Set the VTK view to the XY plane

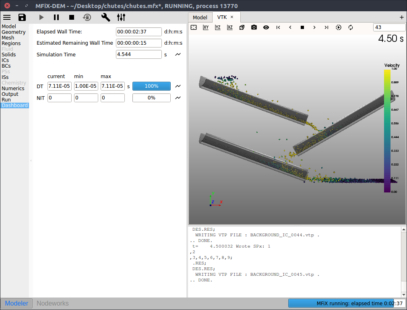click(206, 27)
